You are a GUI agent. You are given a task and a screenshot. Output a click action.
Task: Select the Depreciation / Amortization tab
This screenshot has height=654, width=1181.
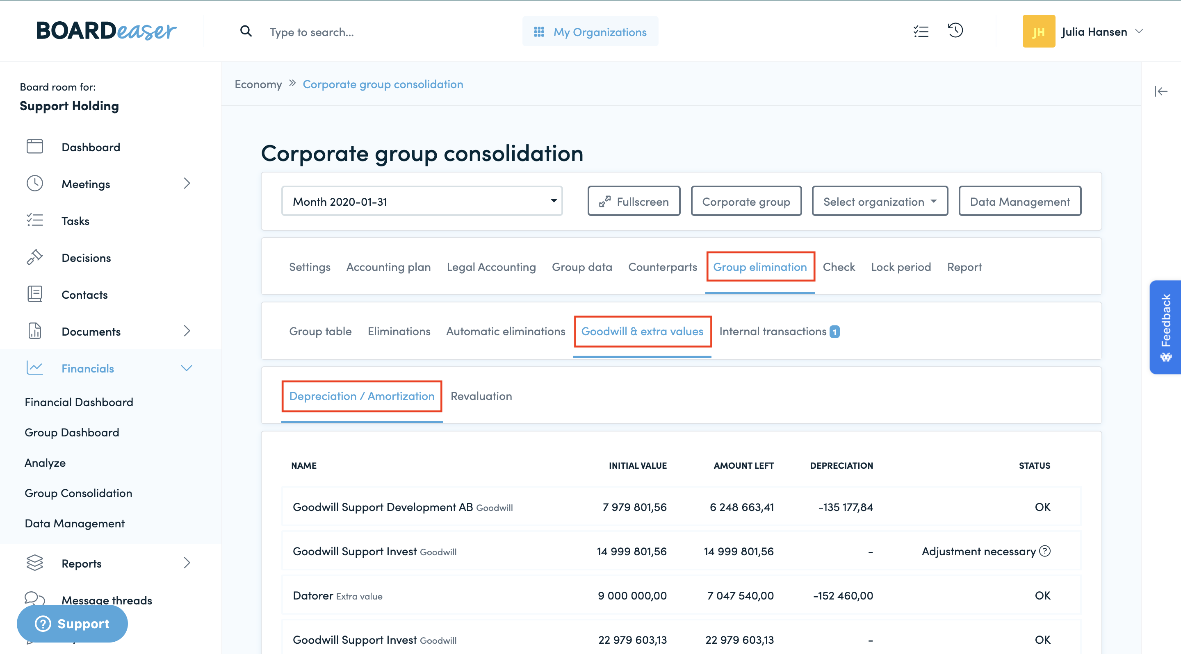[x=362, y=396]
